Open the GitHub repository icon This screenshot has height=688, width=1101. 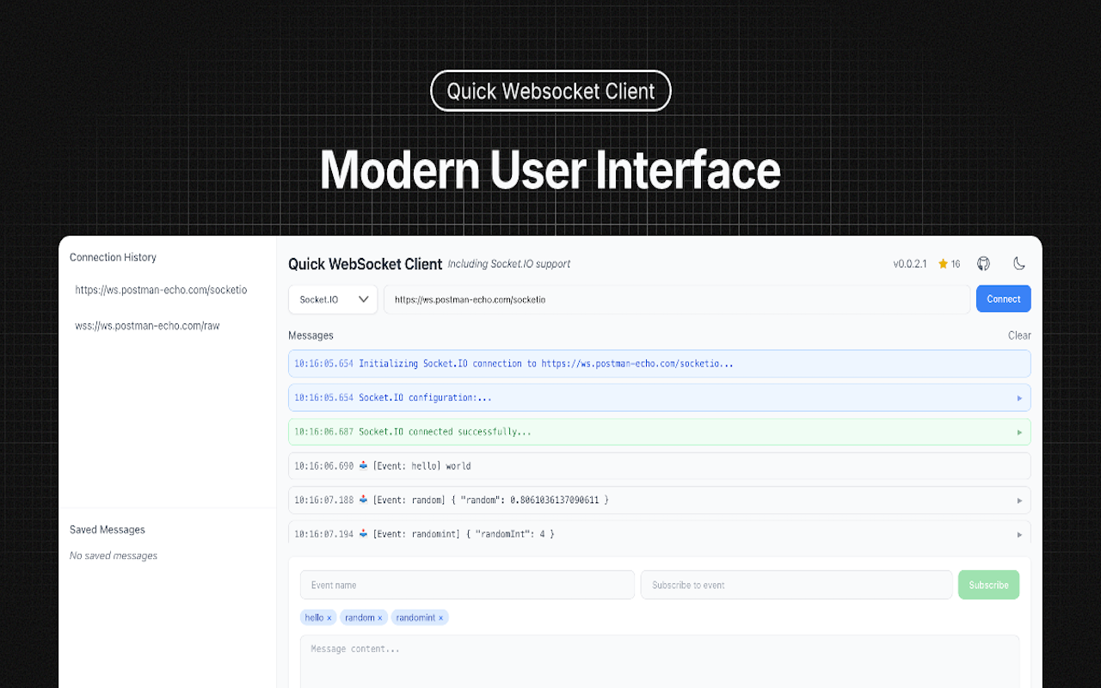(x=983, y=263)
